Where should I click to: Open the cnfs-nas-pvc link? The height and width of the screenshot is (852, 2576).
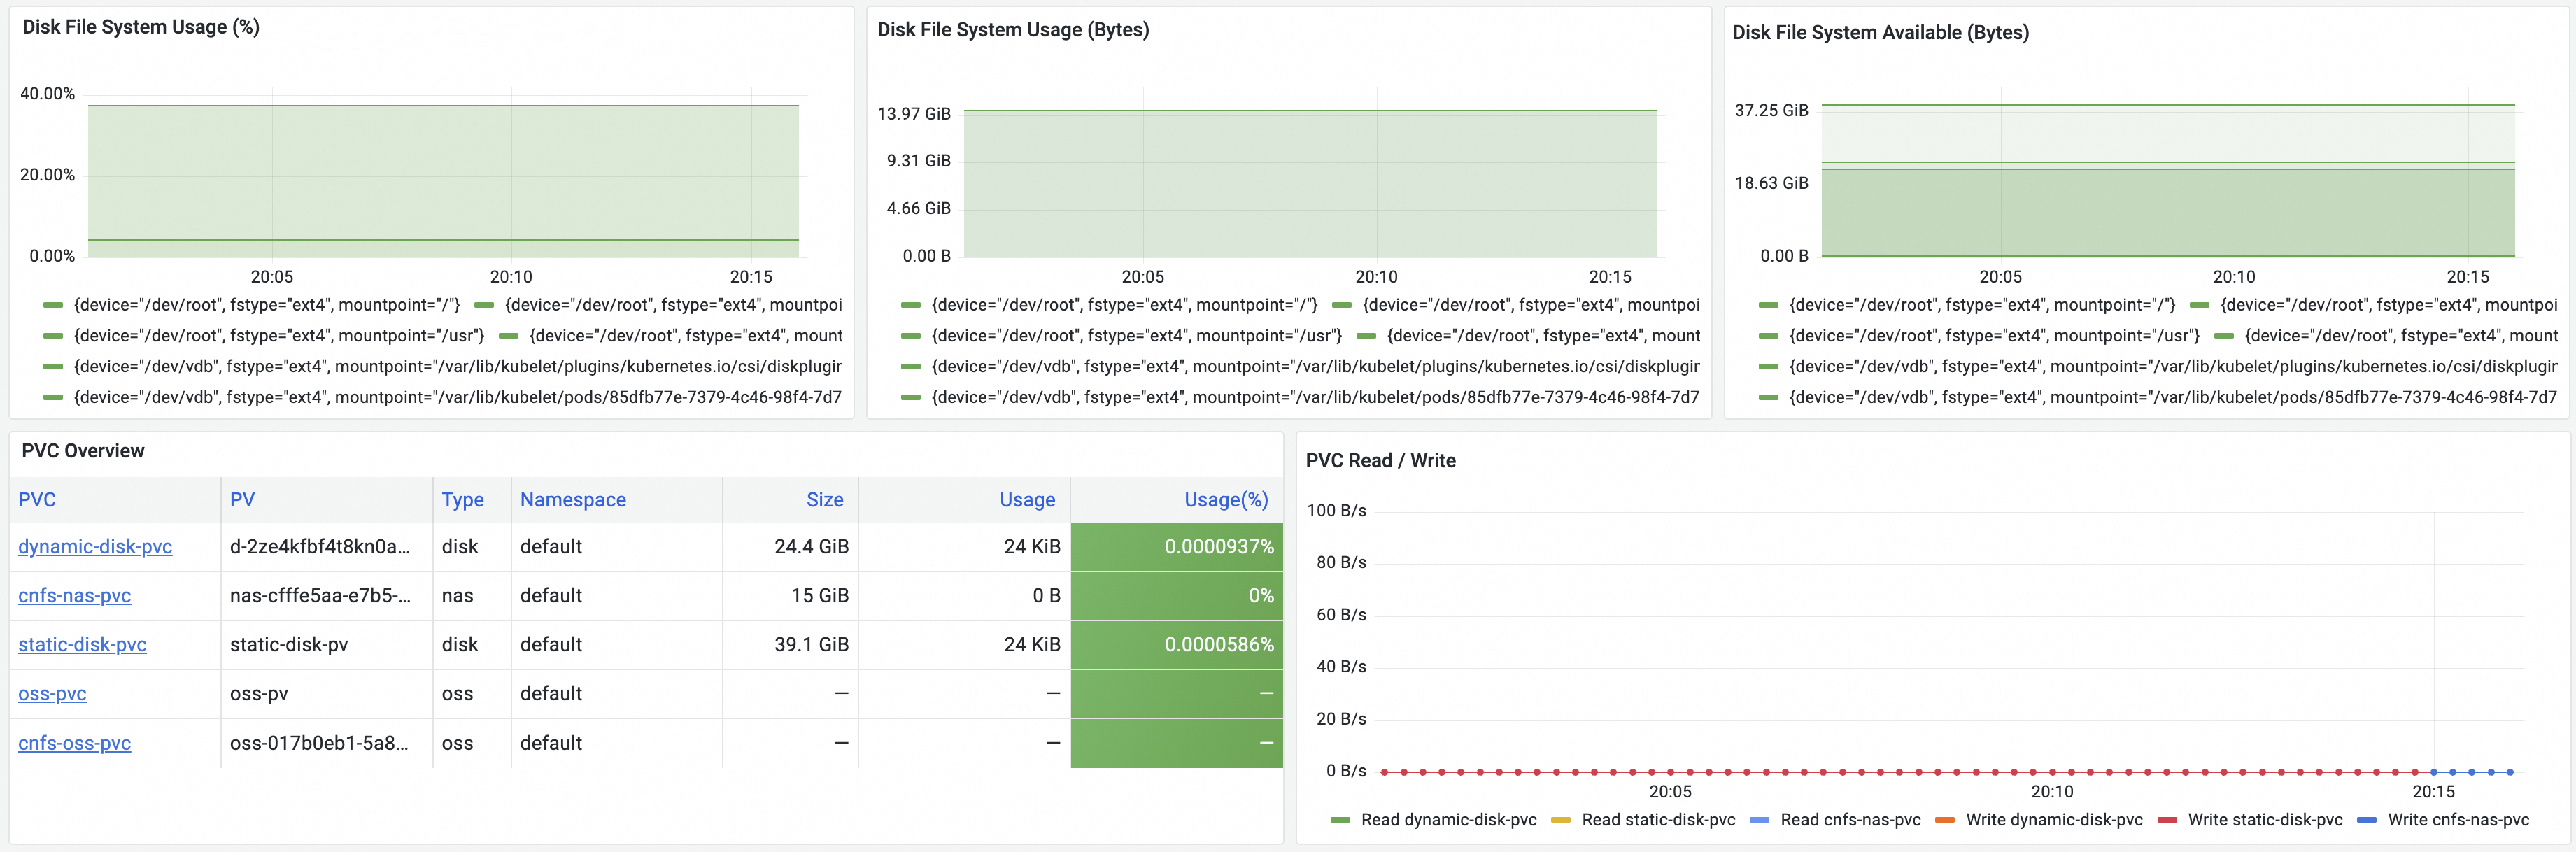(74, 596)
